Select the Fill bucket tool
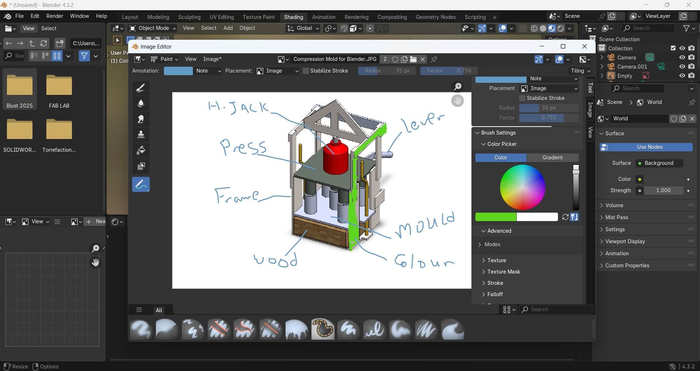 point(141,150)
